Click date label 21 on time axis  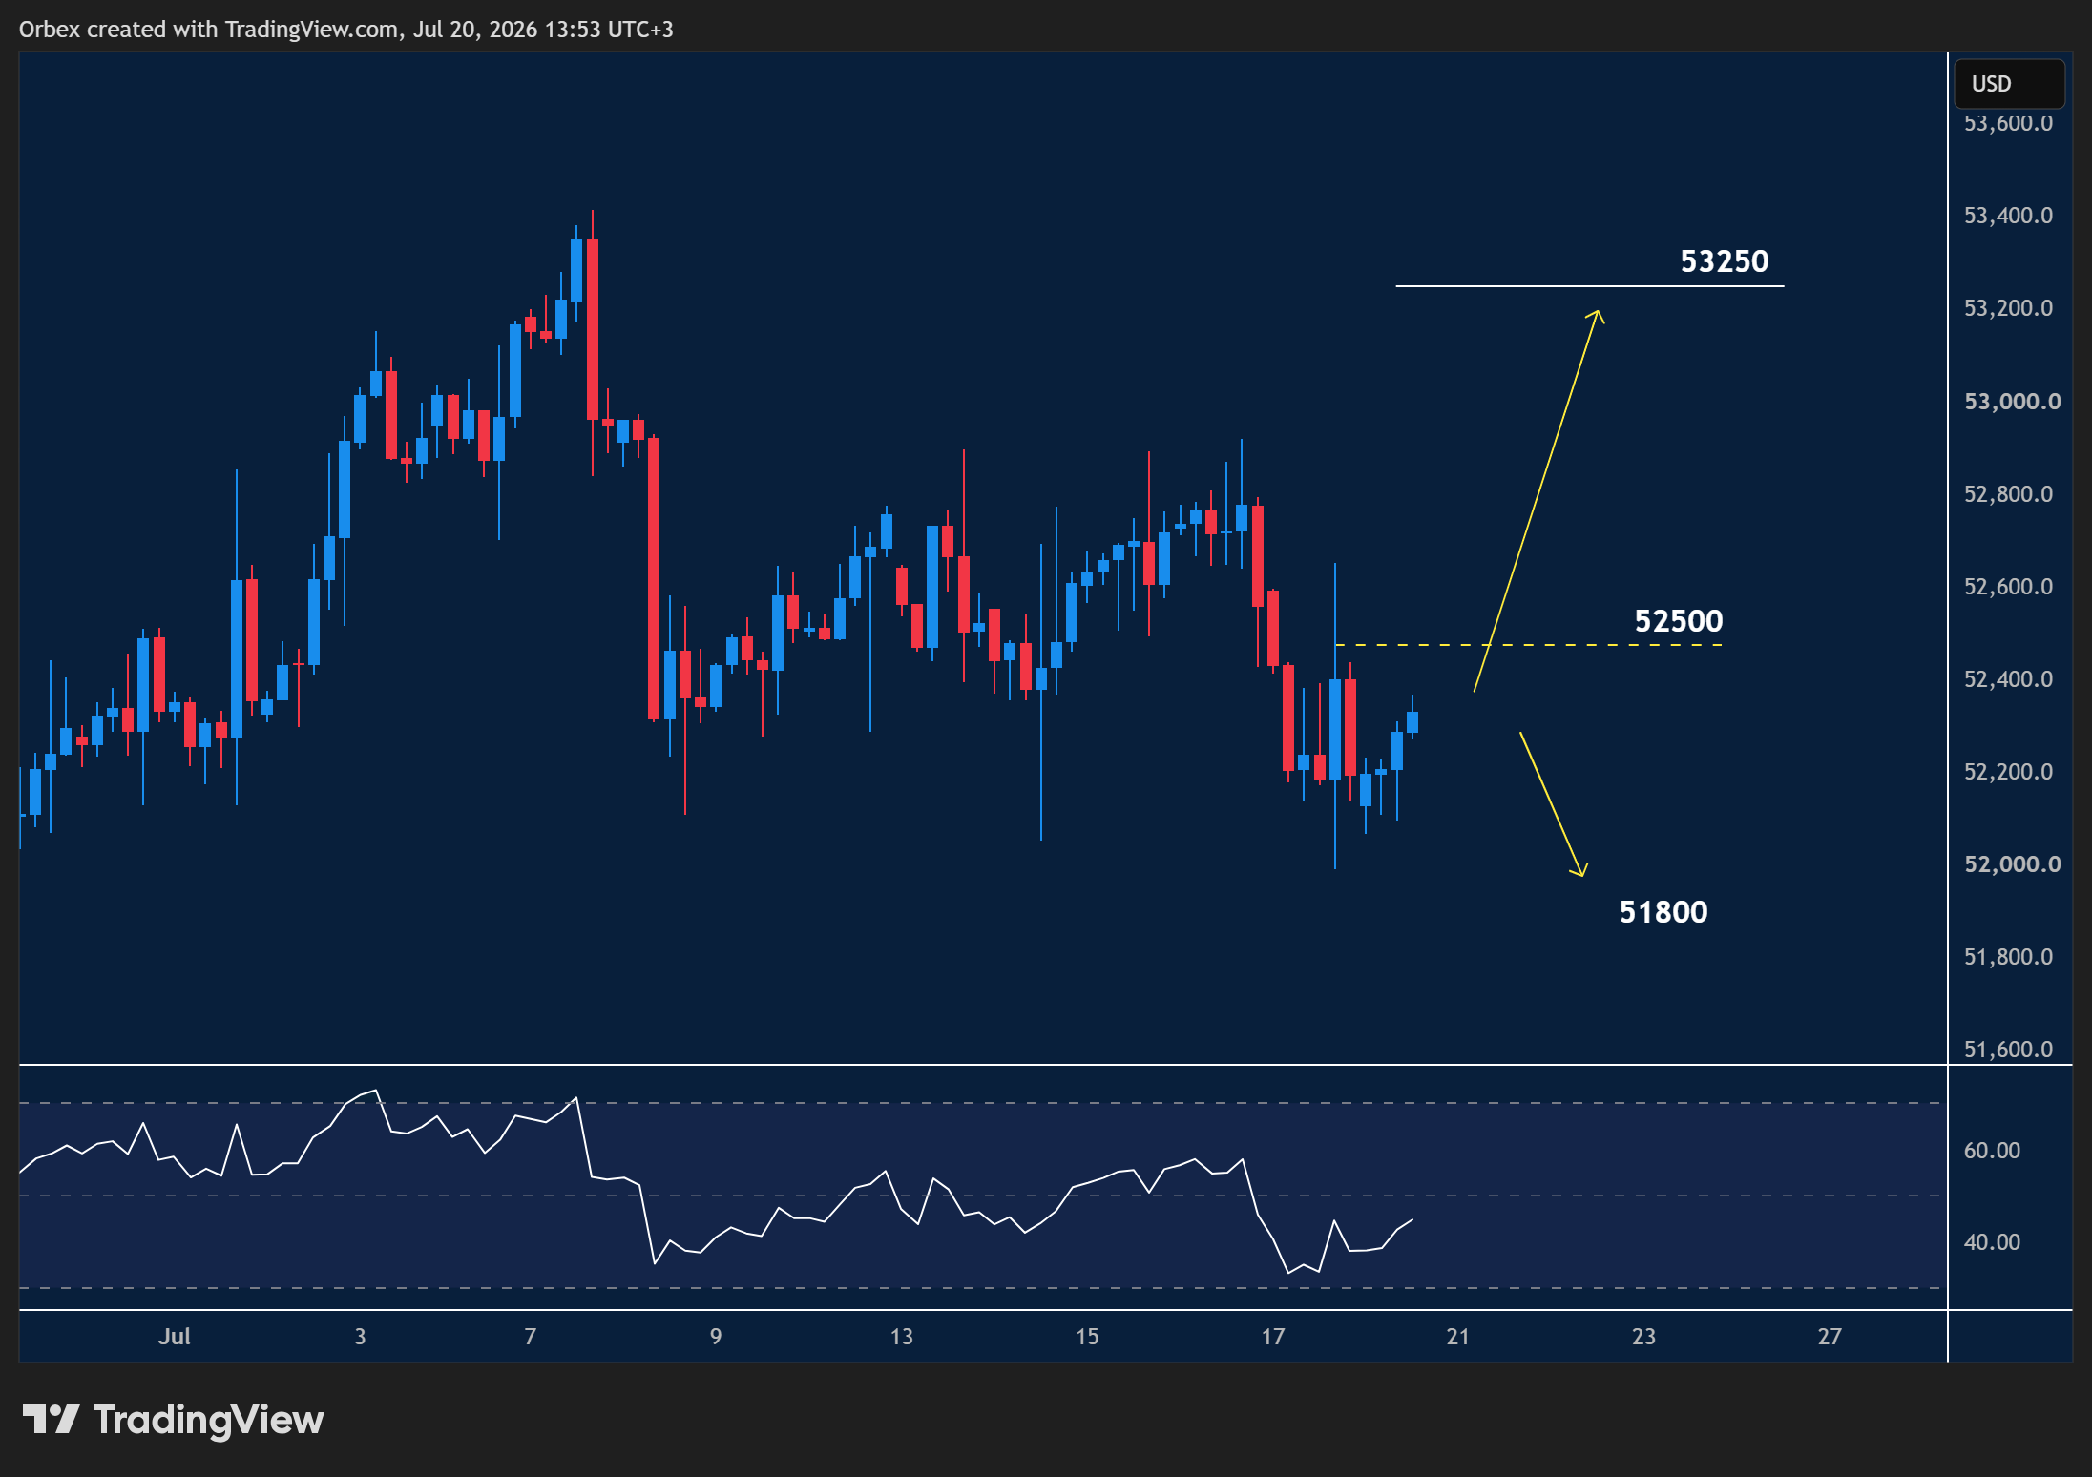click(1458, 1337)
